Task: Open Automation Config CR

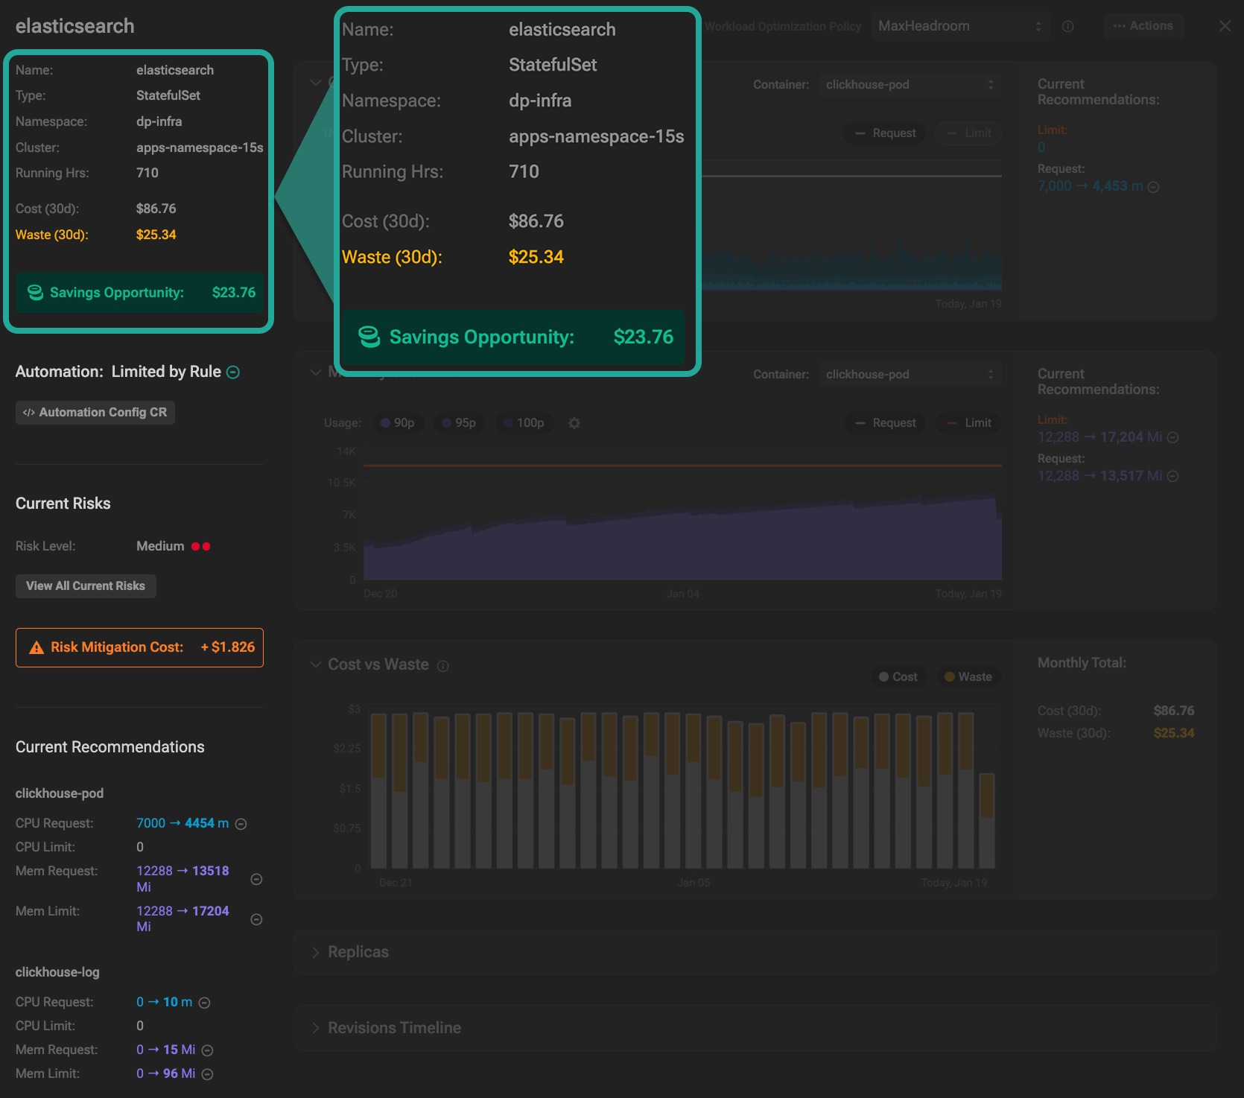Action: (95, 413)
